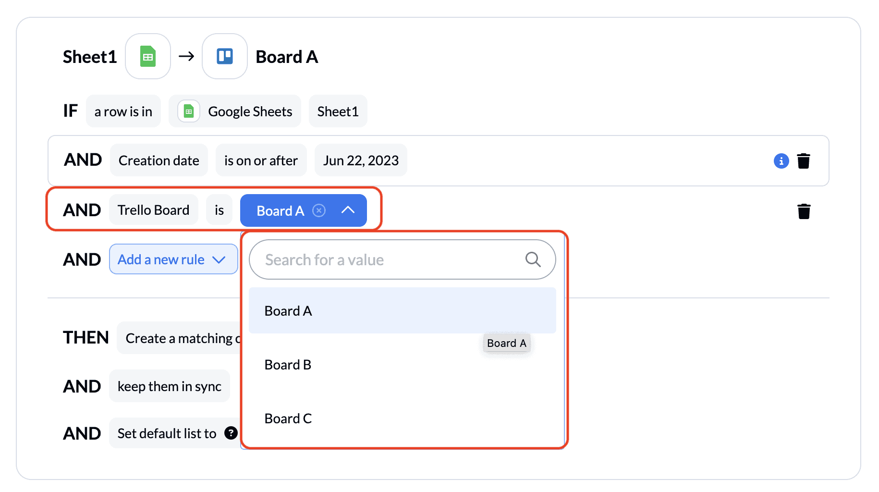
Task: Delete the Trello Board rule with trash icon
Action: (804, 211)
